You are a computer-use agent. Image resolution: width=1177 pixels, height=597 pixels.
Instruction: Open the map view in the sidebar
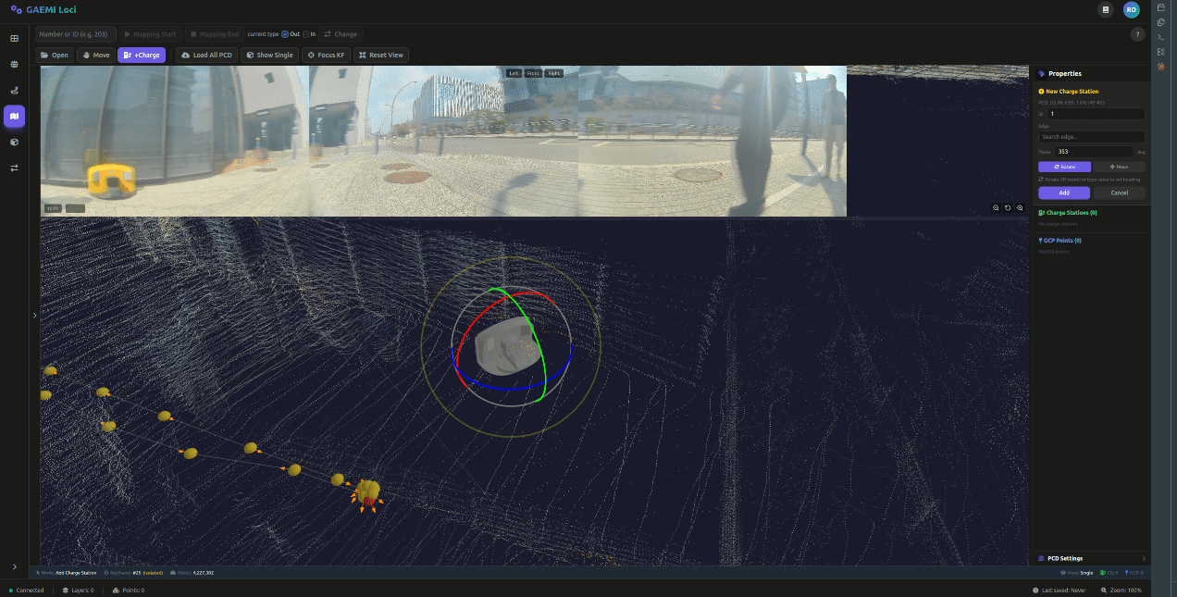point(14,116)
